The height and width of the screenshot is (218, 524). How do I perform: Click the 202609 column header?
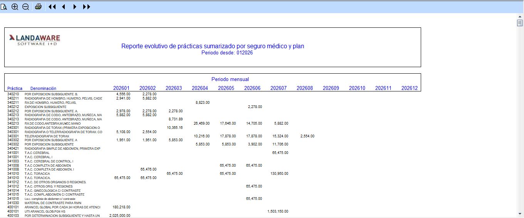331,88
